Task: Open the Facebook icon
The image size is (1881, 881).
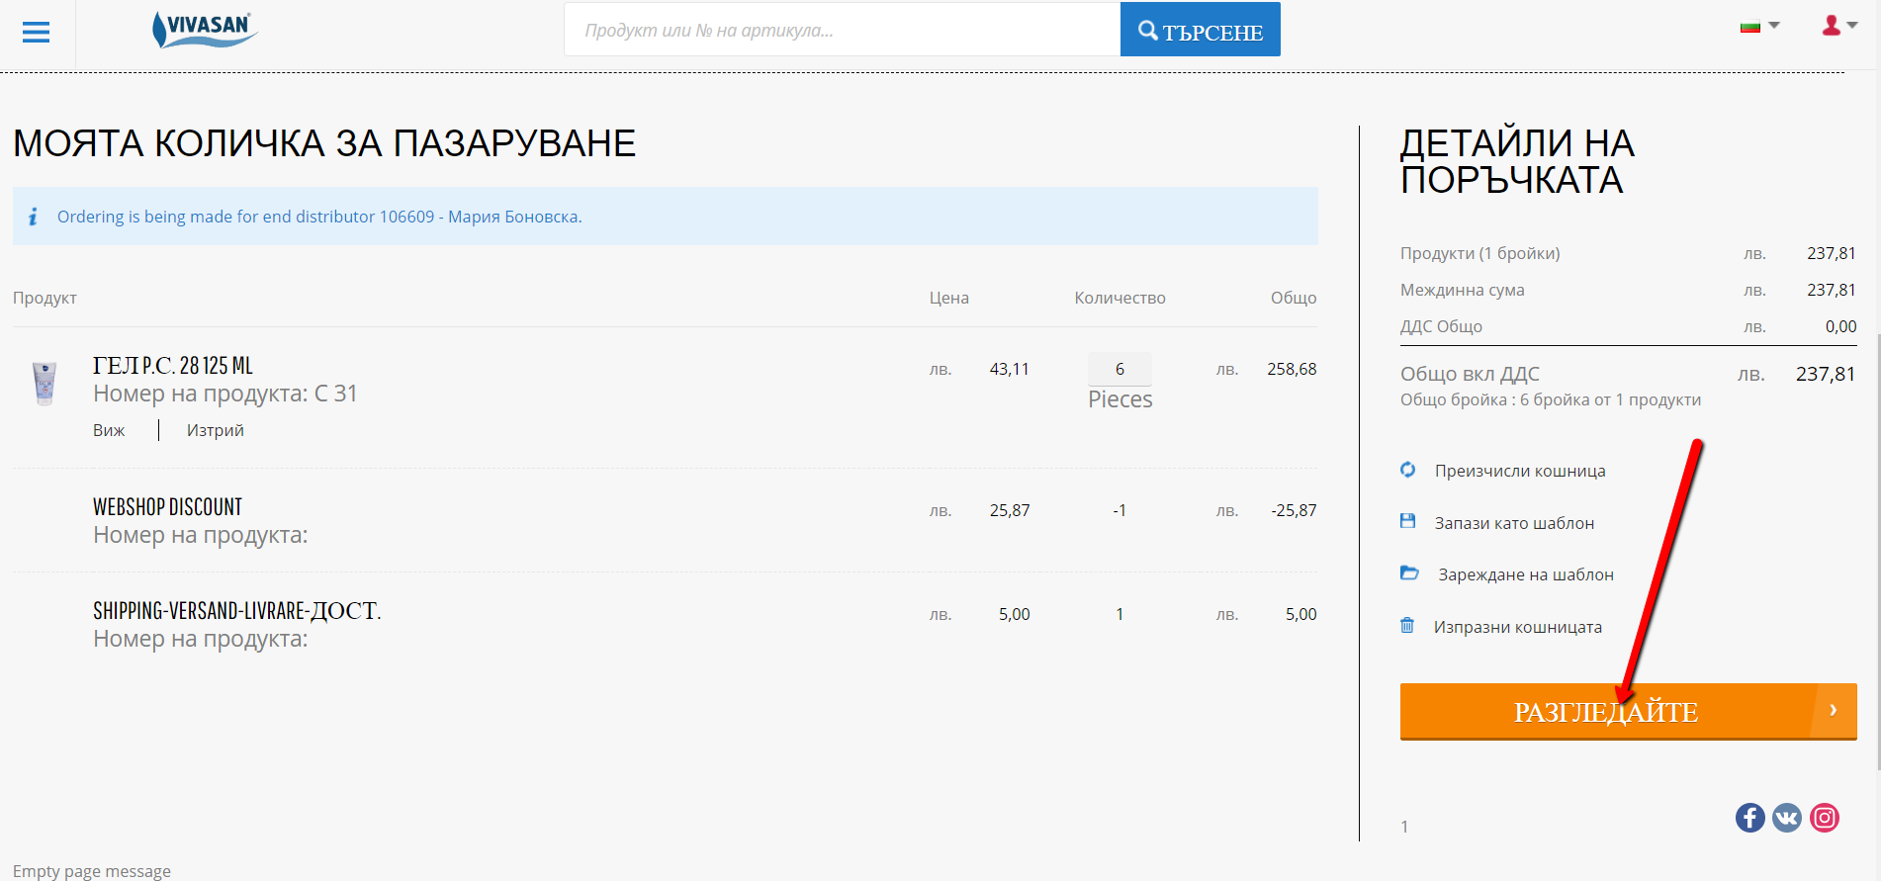Action: [1749, 818]
